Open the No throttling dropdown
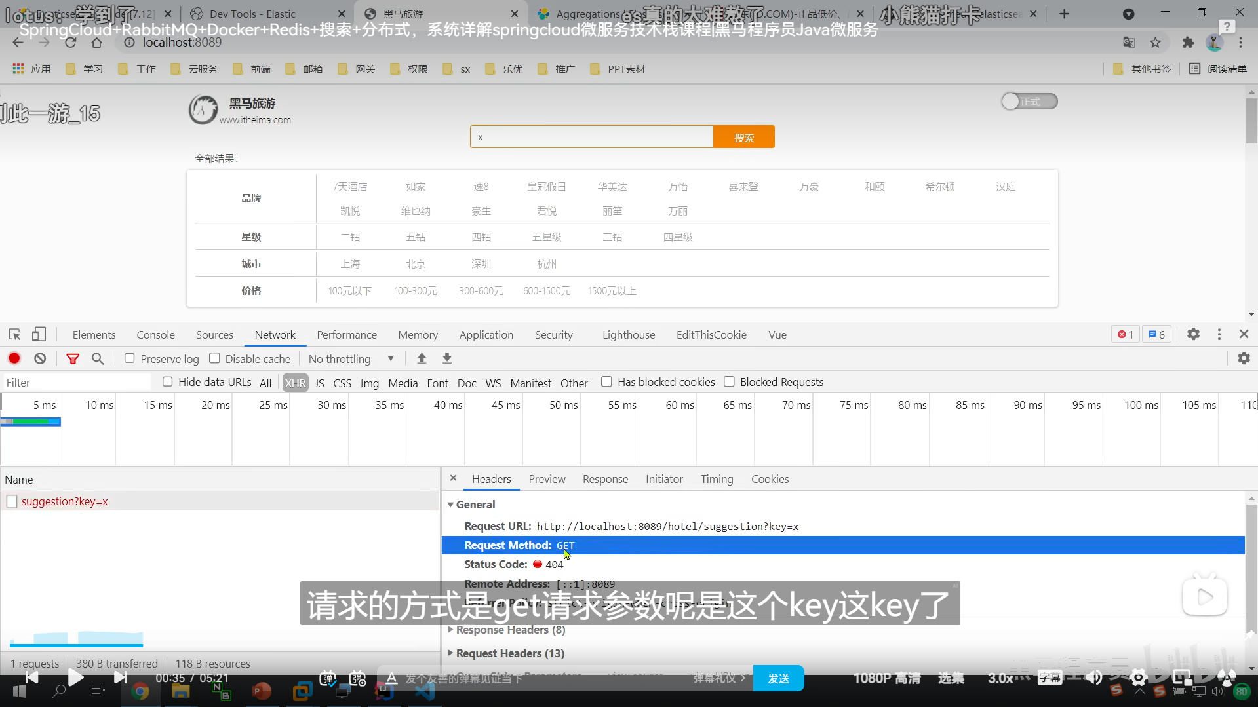 [x=351, y=359]
